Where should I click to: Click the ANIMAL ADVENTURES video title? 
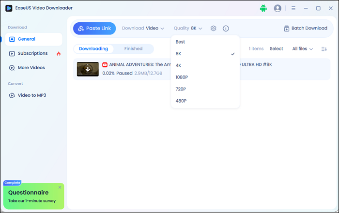pyautogui.click(x=140, y=64)
